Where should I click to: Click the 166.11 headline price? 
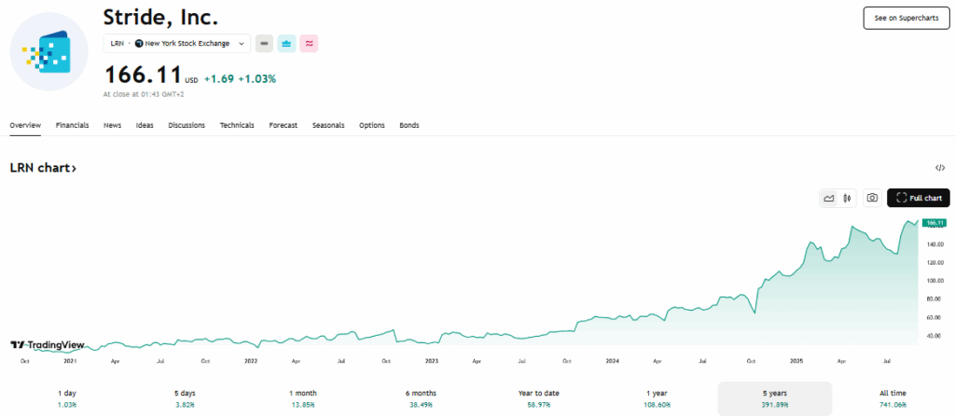tap(143, 75)
